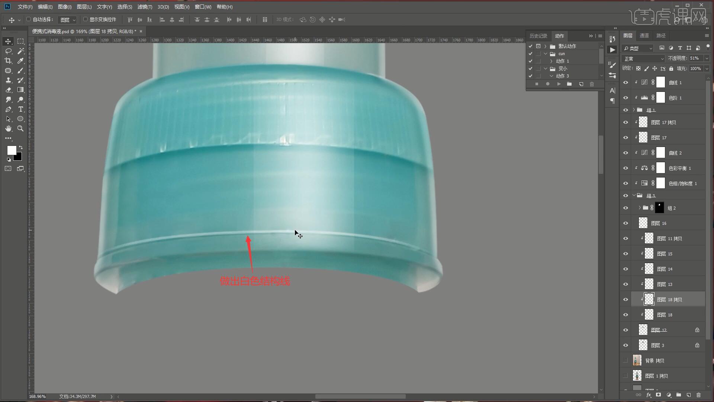The height and width of the screenshot is (402, 714).
Task: Select the Eraser tool
Action: pos(8,90)
